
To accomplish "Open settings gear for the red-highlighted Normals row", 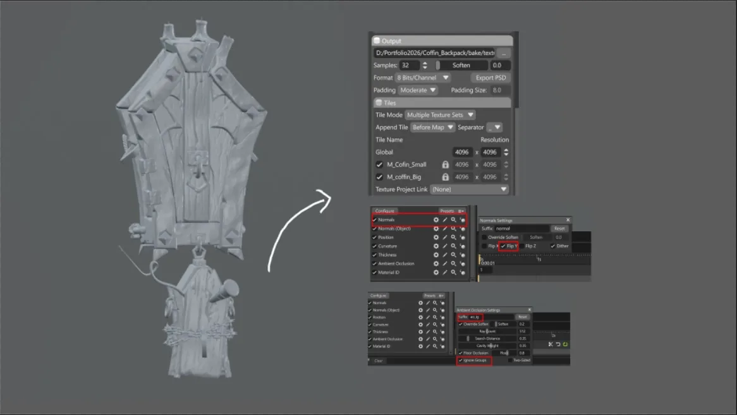I will coord(435,220).
